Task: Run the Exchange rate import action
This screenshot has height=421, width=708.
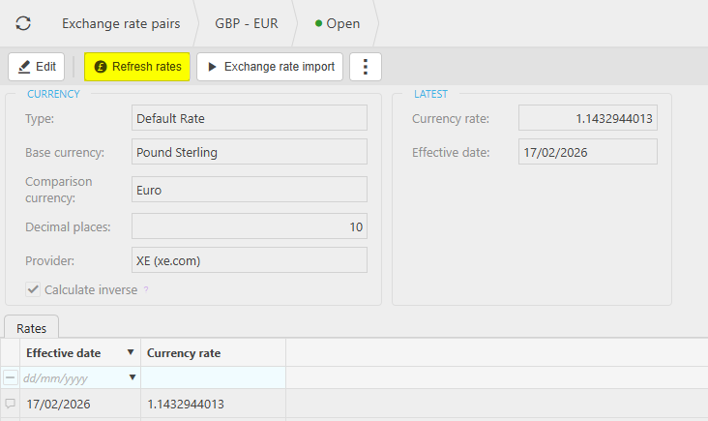Action: click(x=270, y=67)
